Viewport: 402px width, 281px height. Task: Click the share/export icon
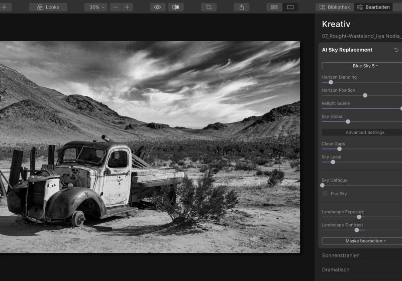[242, 7]
